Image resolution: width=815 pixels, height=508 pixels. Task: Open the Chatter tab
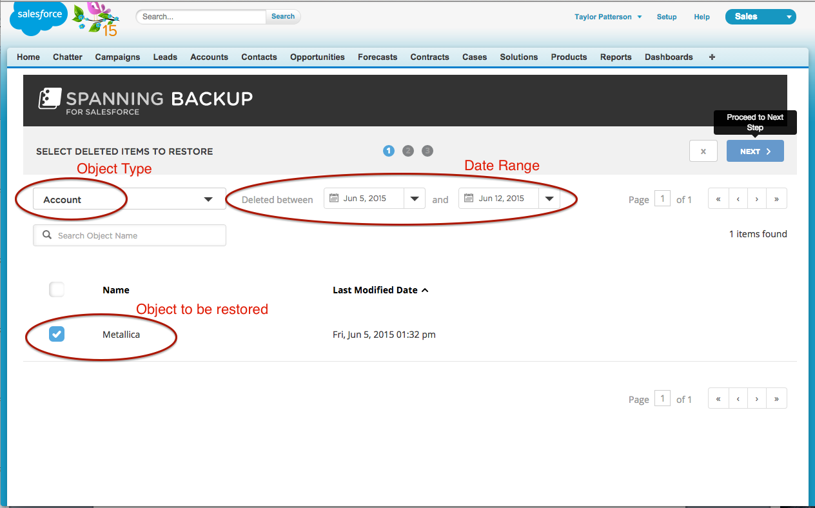(x=68, y=57)
